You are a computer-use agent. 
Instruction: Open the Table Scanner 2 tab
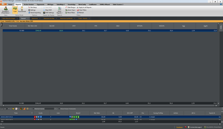(x=118, y=4)
